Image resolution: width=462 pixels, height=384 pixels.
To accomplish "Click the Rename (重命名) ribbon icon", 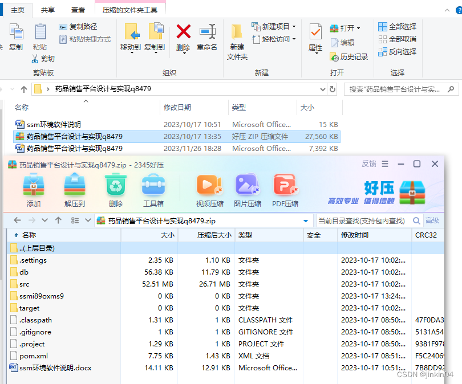I will pos(208,31).
